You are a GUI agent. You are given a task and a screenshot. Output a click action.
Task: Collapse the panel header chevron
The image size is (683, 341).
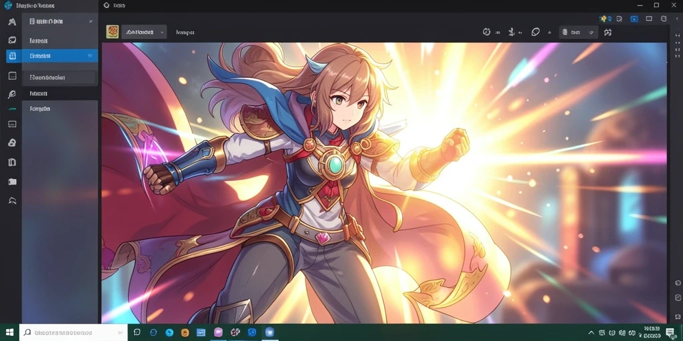[91, 21]
